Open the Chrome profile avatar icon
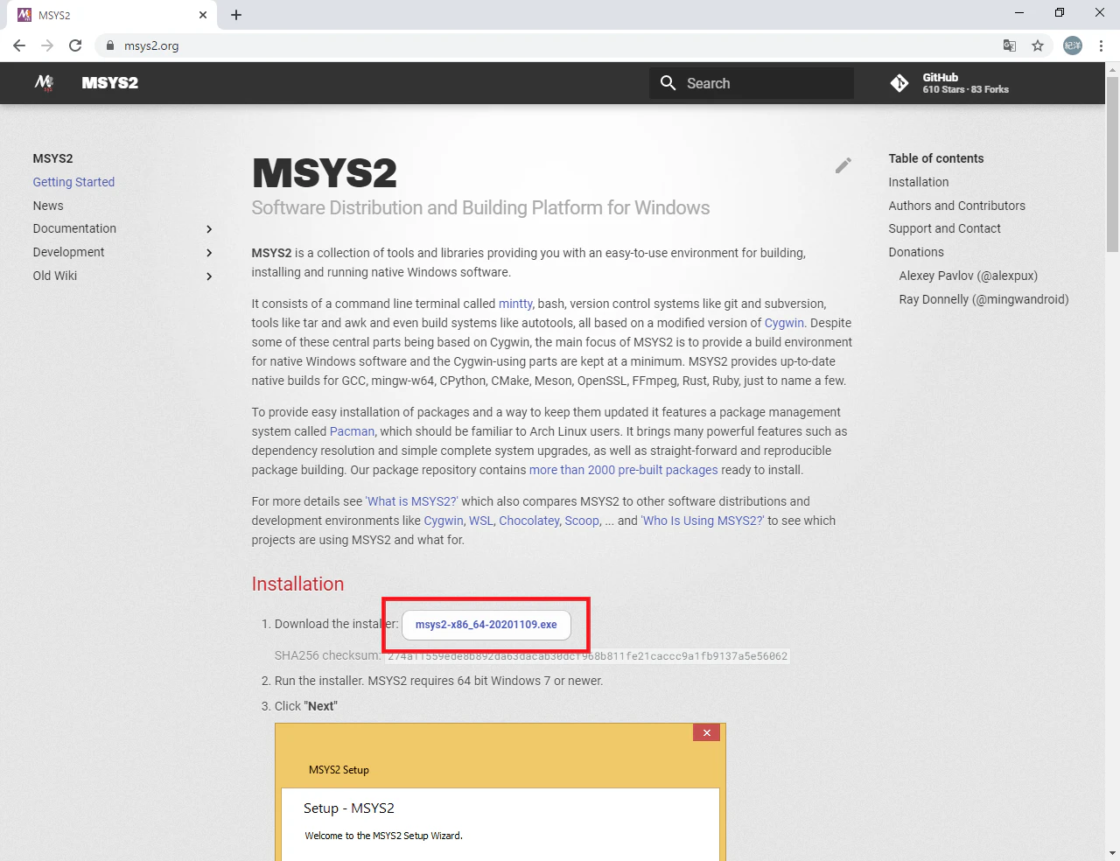 pyautogui.click(x=1072, y=45)
